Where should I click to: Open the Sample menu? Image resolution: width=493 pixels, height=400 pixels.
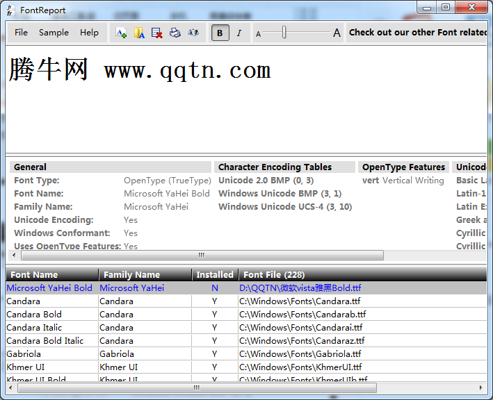click(x=54, y=33)
